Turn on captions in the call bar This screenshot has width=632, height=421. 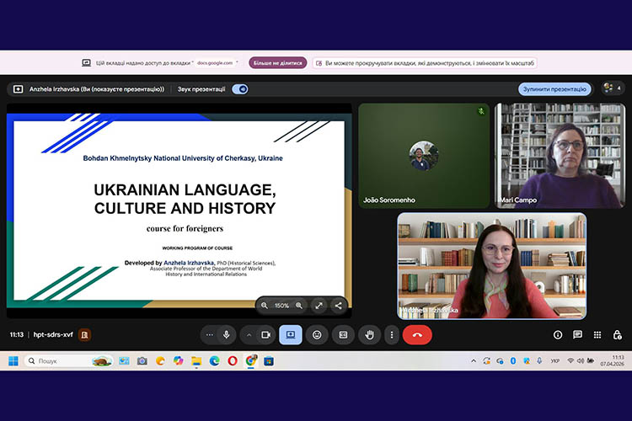343,334
